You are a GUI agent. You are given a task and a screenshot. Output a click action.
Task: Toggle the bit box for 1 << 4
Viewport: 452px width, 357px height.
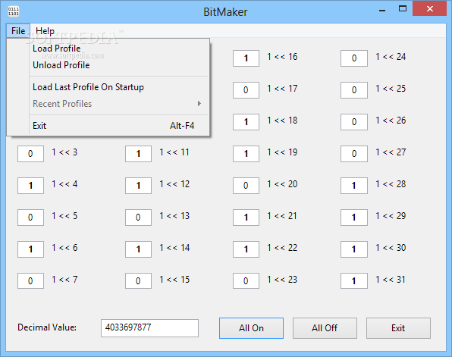click(30, 186)
